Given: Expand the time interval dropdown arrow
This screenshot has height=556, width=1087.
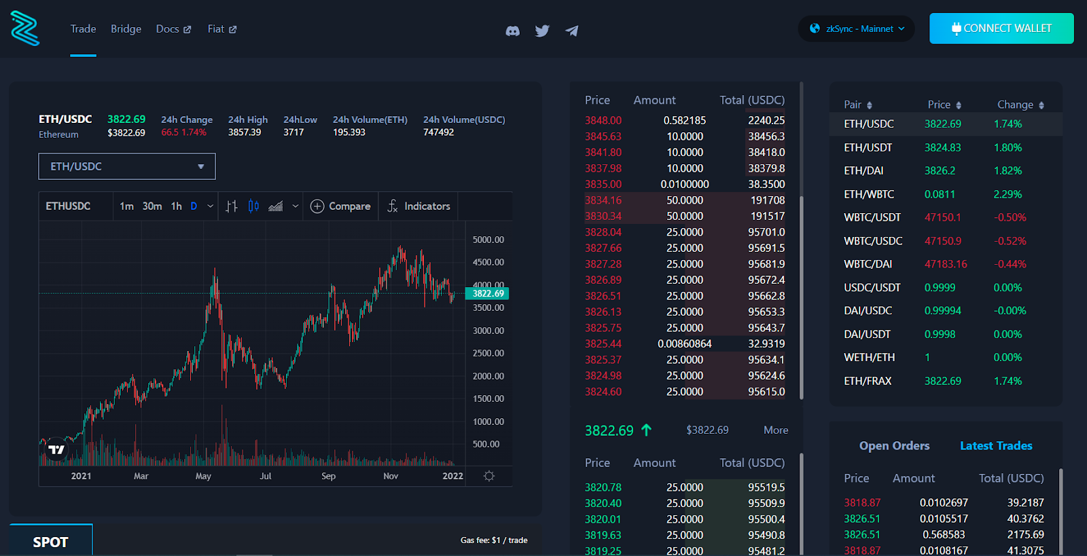Looking at the screenshot, I should pyautogui.click(x=211, y=206).
